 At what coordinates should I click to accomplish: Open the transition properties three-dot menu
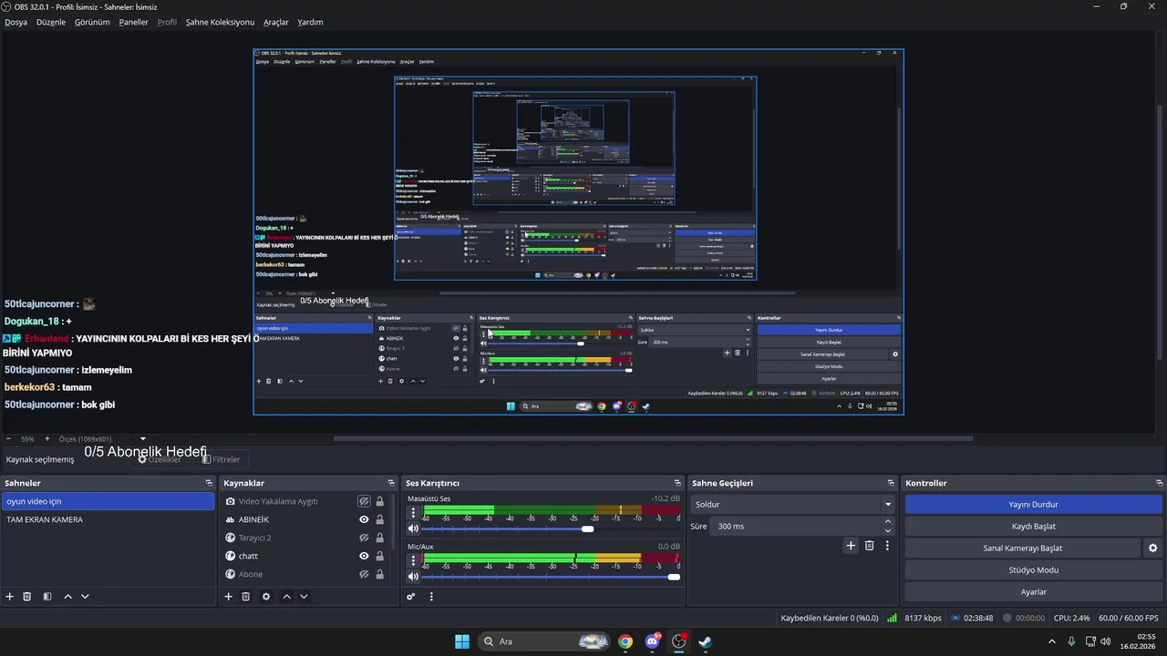pos(887,546)
